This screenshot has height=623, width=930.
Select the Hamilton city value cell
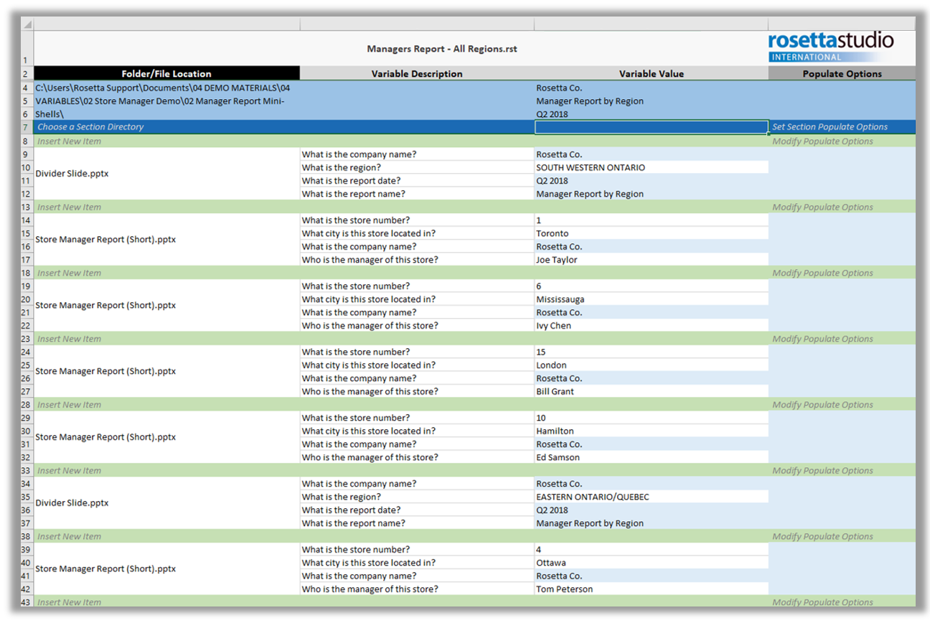651,431
